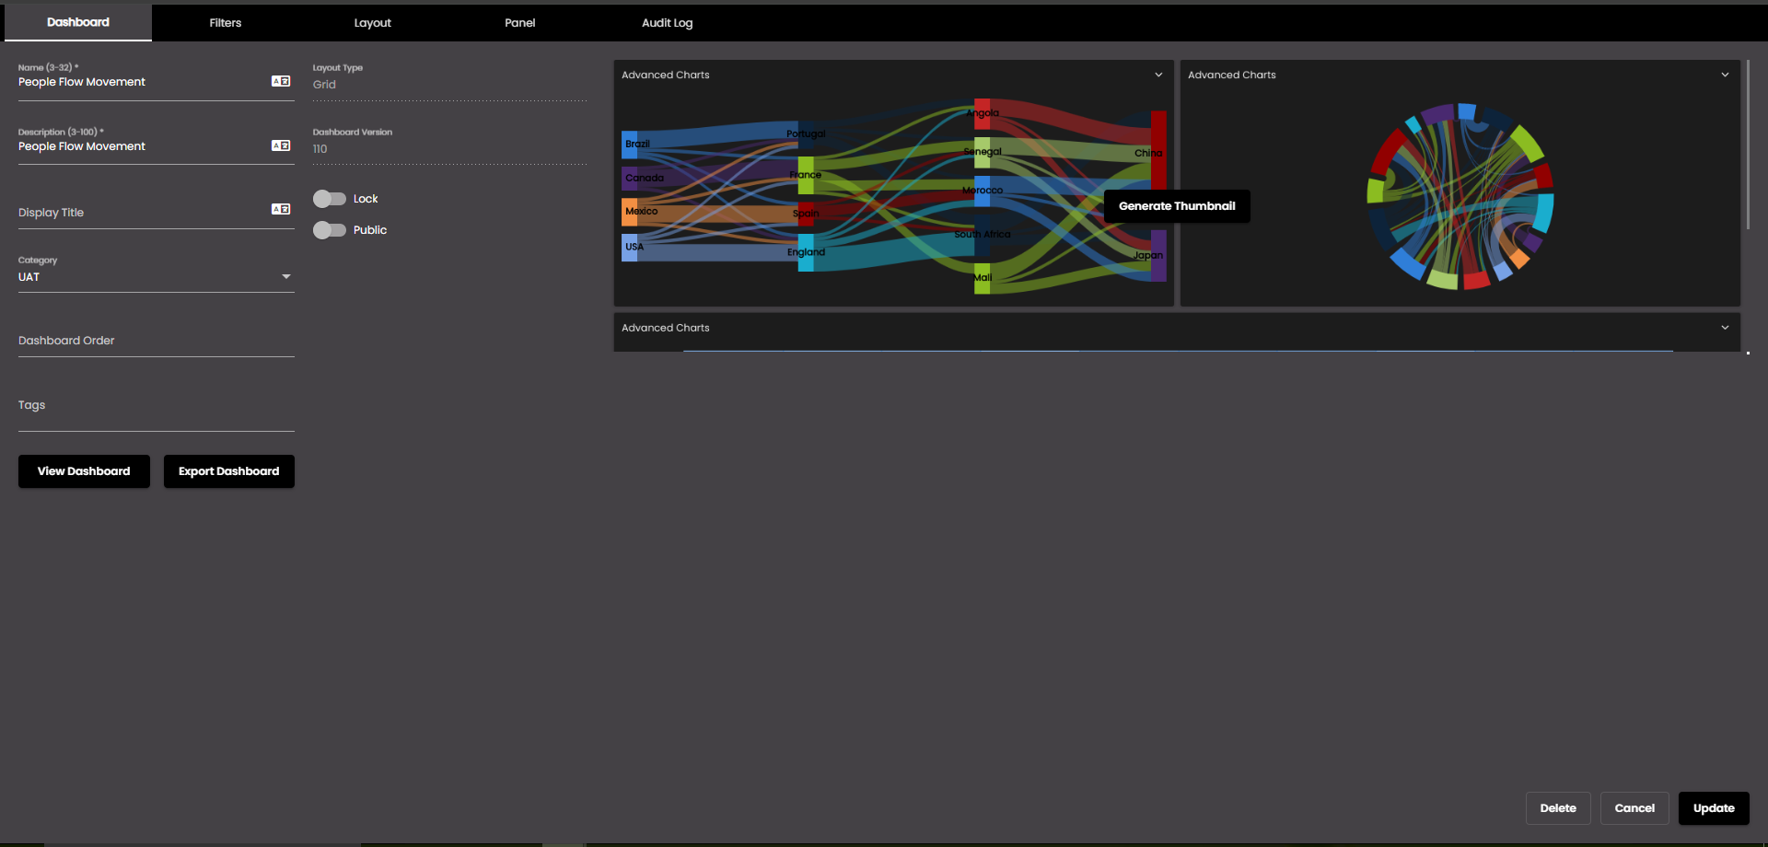The width and height of the screenshot is (1768, 847).
Task: Click the USA node in Sankey chart
Action: (629, 247)
